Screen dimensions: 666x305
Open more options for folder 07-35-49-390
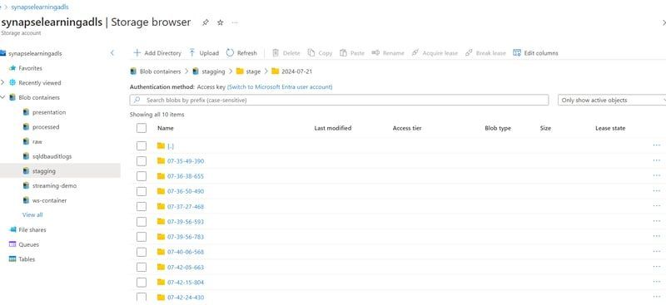(656, 160)
